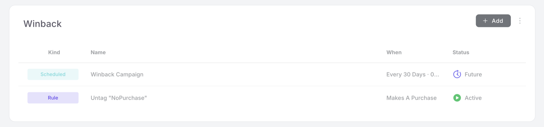
Task: Select the Winback Campaign table row
Action: pos(272,74)
